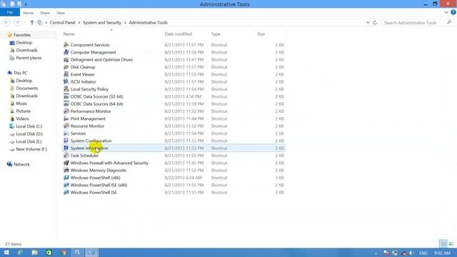Image resolution: width=457 pixels, height=257 pixels.
Task: Select Print Management icon
Action: pyautogui.click(x=66, y=119)
